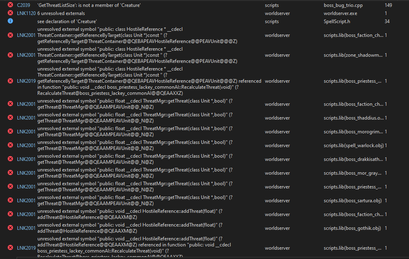409x259 pixels.
Task: Click file name worldserver.exe
Action: click(340, 13)
